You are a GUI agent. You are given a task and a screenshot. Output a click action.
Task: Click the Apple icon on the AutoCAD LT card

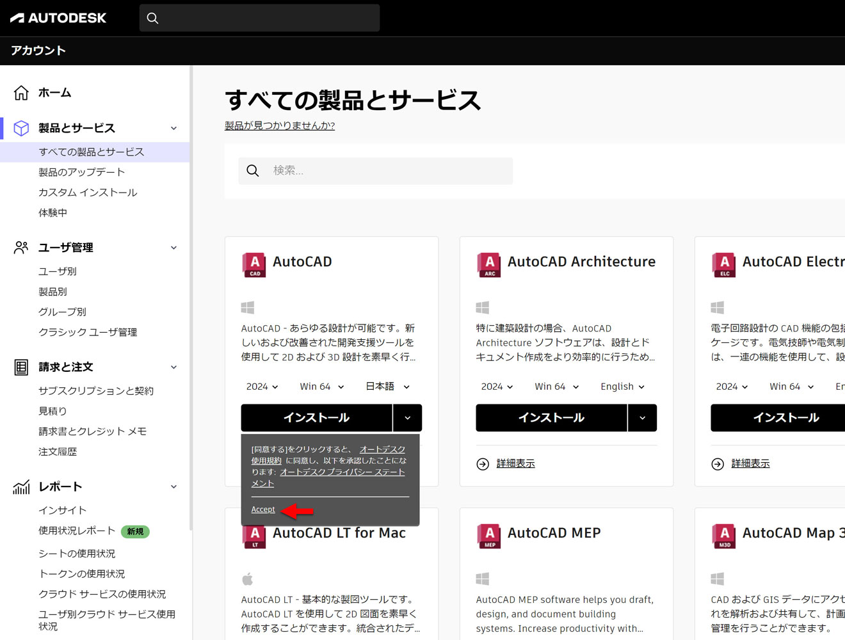[248, 579]
